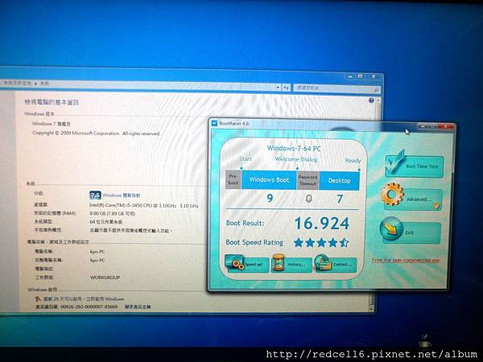Viewport: 483px width, 362px height.
Task: Click the change product key link
Action: coord(138,306)
